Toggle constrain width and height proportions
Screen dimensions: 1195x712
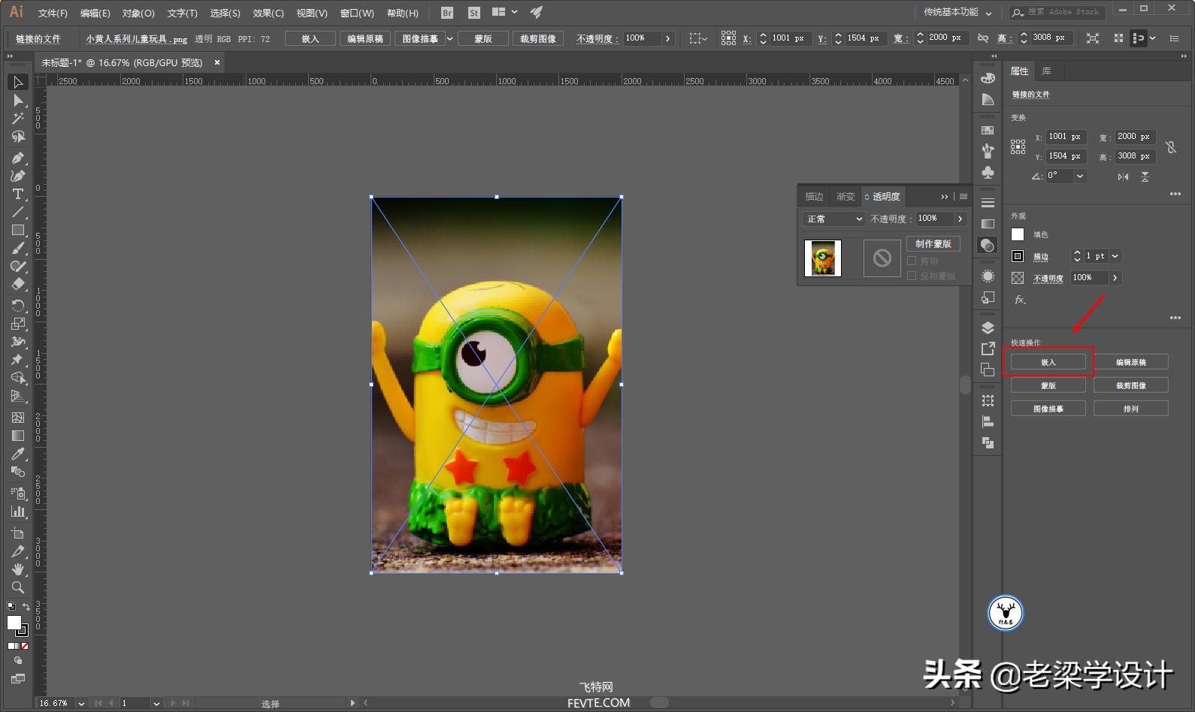(x=1170, y=146)
